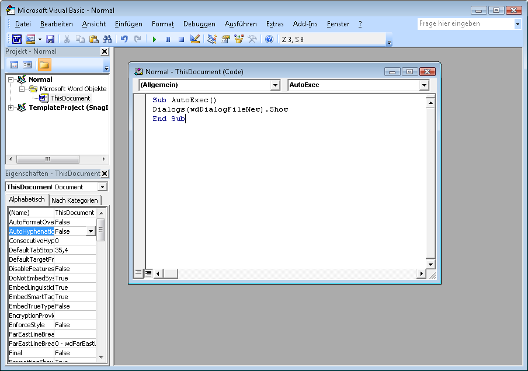Close the Projekt - Normal panel
Image resolution: width=528 pixels, height=371 pixels.
tap(105, 51)
